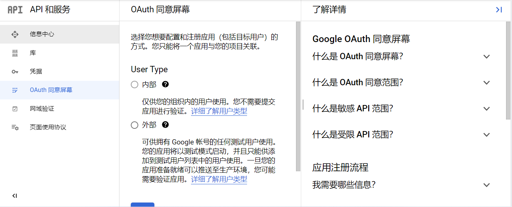Click help icon next to 外部

pos(166,125)
